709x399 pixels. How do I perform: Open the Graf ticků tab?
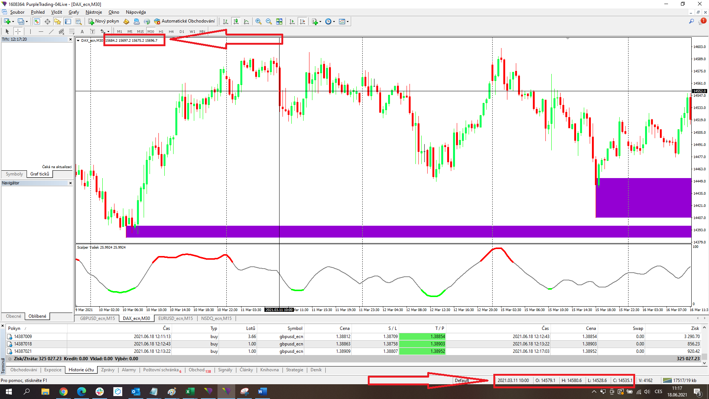click(40, 174)
